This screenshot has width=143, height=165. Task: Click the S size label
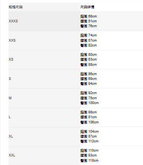(x=10, y=79)
